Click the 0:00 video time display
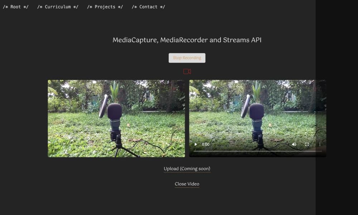The height and width of the screenshot is (215, 358). tap(205, 144)
